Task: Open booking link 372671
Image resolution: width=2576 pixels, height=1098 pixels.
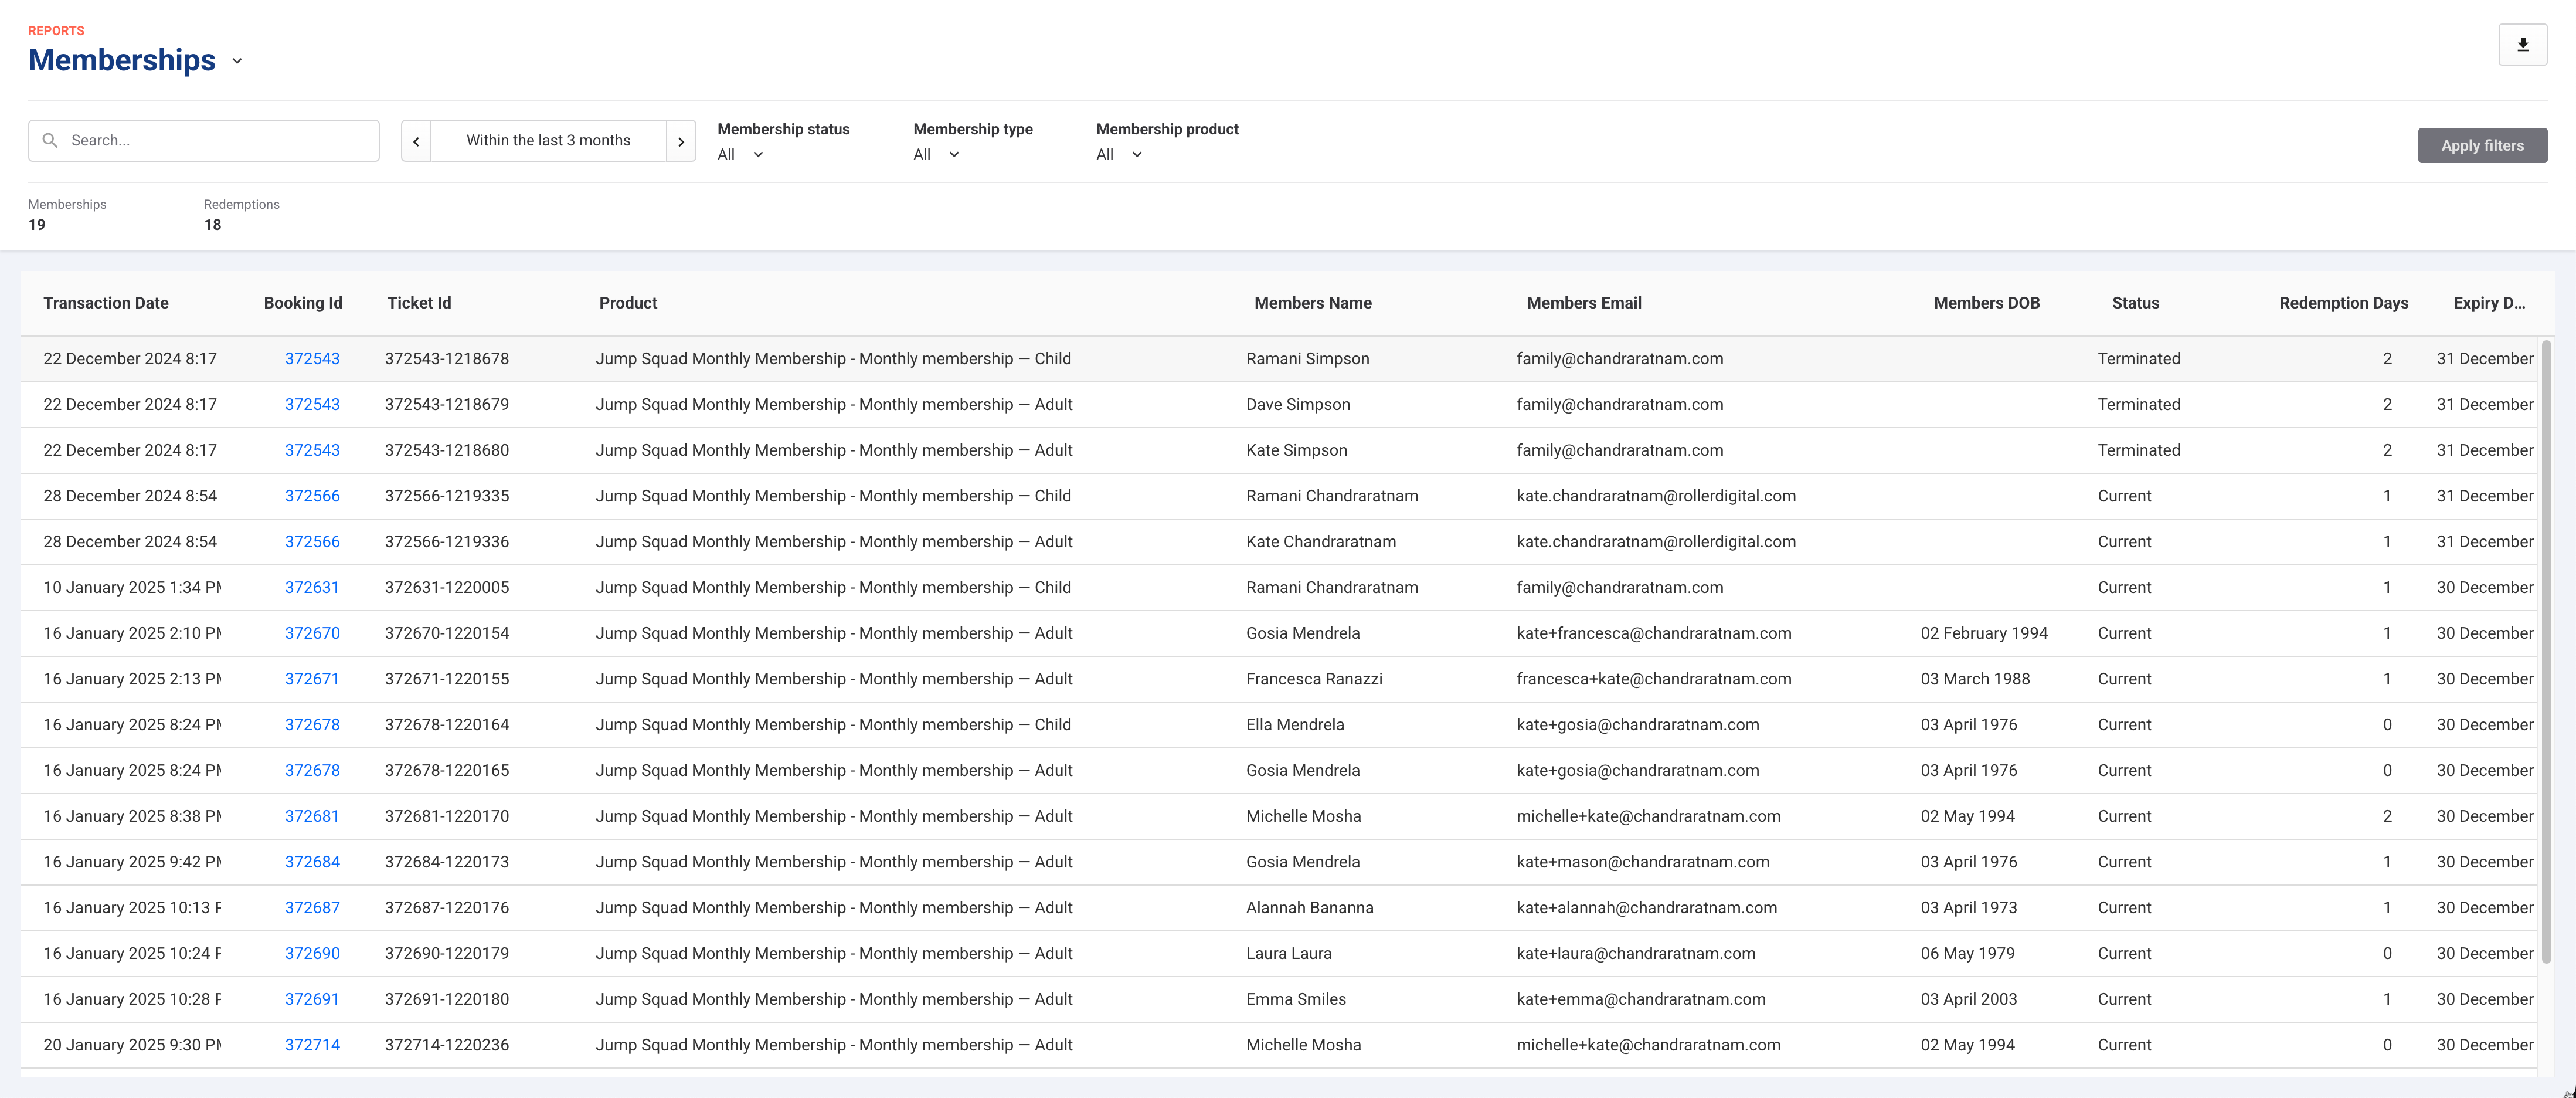Action: [x=312, y=679]
